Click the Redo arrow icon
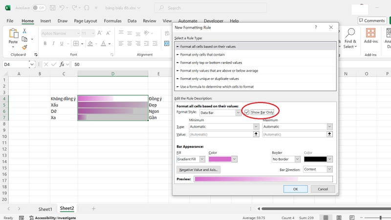391x220 pixels. [74, 8]
